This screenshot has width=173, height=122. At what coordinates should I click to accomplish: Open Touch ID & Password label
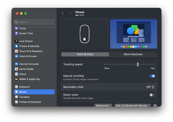pyautogui.click(x=31, y=51)
